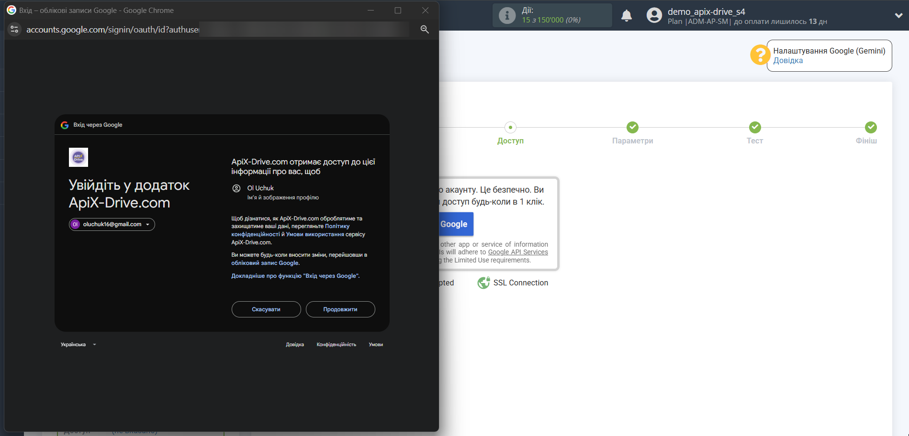Open the oluchuk16@gmail.com account dropdown
The image size is (909, 436).
(x=112, y=224)
